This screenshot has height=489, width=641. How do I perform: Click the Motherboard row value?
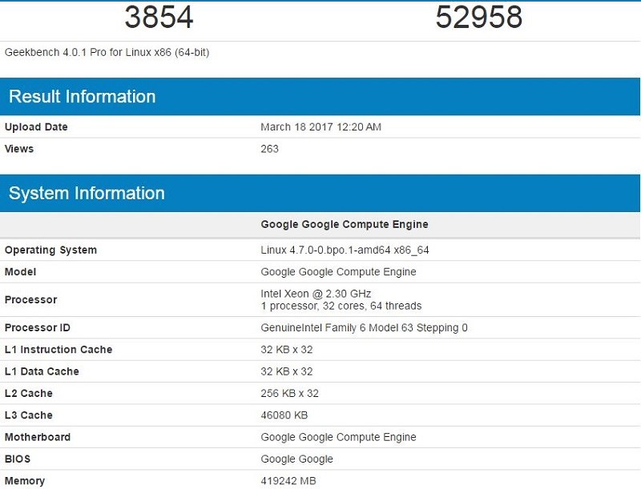[338, 437]
